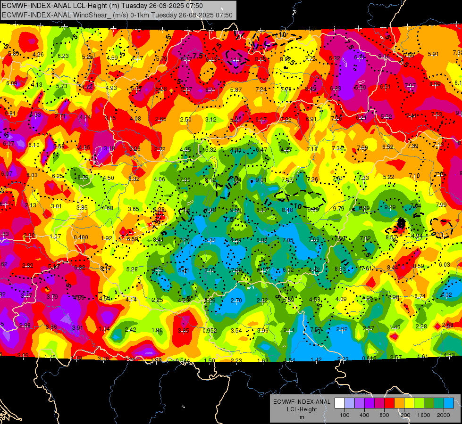The image size is (462, 424).
Task: Click the grid value 2.70
Action: (x=236, y=301)
